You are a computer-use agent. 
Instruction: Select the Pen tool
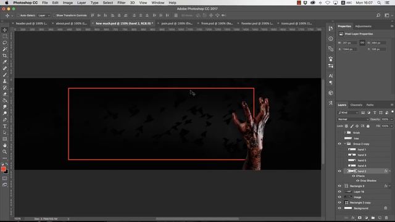(5, 120)
